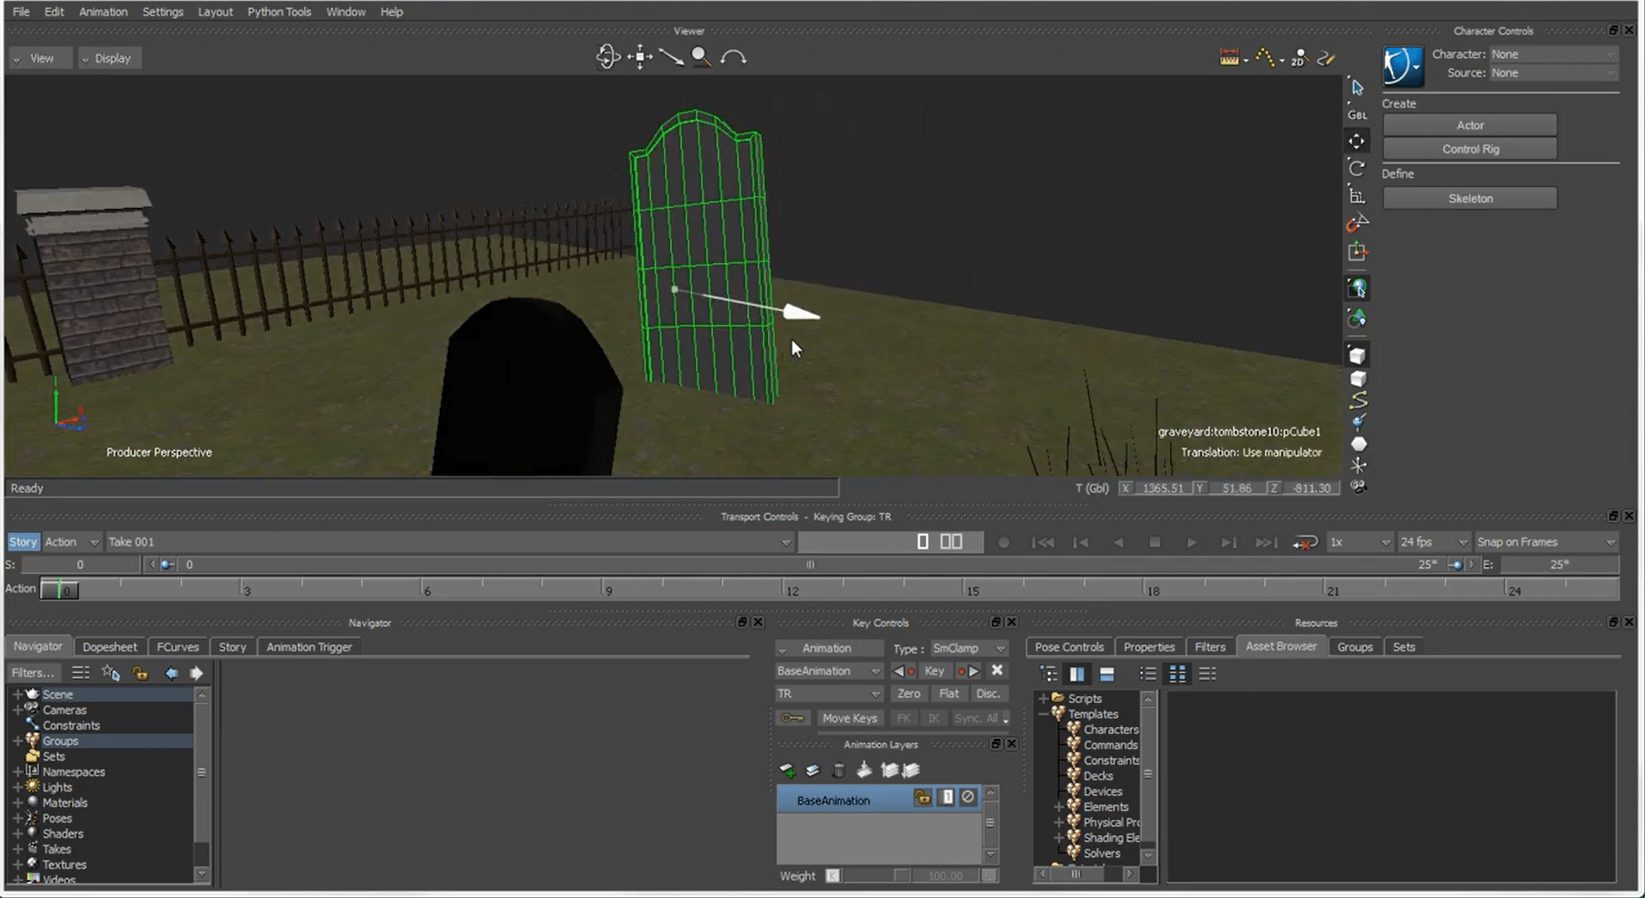This screenshot has height=898, width=1645.
Task: Select the Rotate tool in viewer toolbar
Action: [x=1356, y=168]
